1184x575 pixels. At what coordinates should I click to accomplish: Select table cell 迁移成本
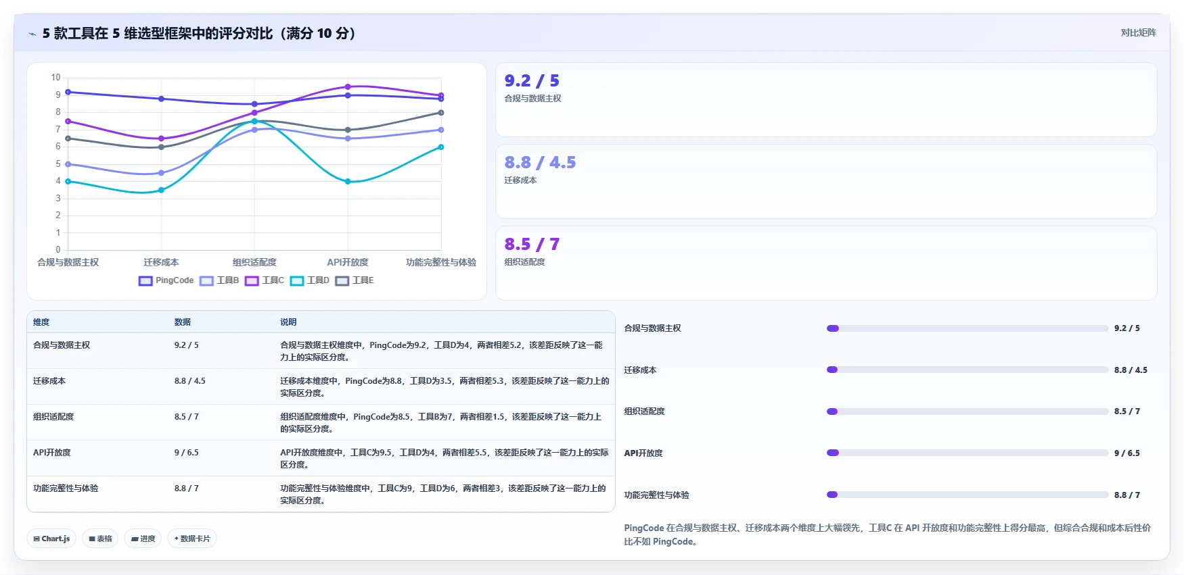pyautogui.click(x=49, y=381)
